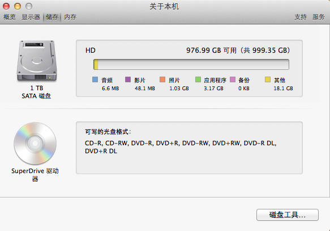The width and height of the screenshot is (330, 231).
Task: Click the blue 音频 legend swatch
Action: [95, 79]
